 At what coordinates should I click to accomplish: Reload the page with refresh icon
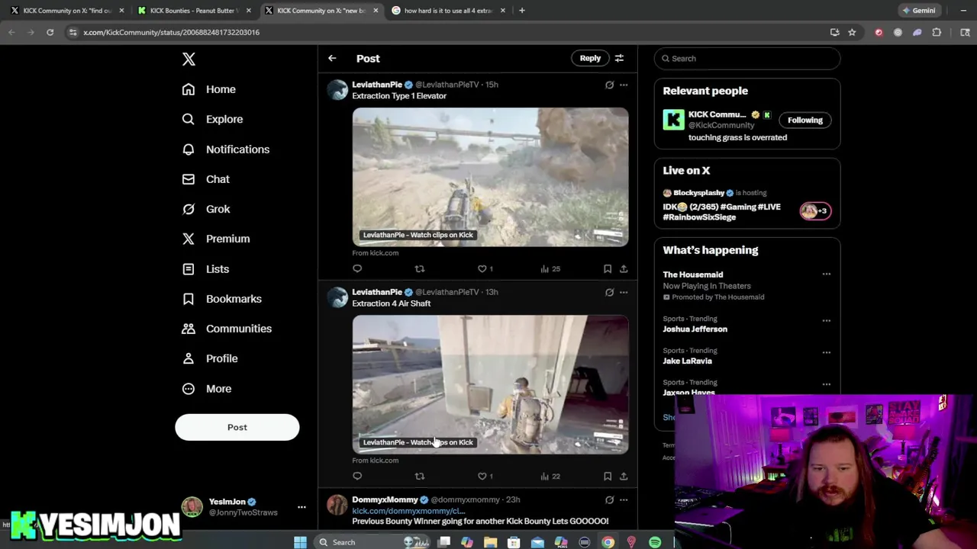tap(50, 32)
